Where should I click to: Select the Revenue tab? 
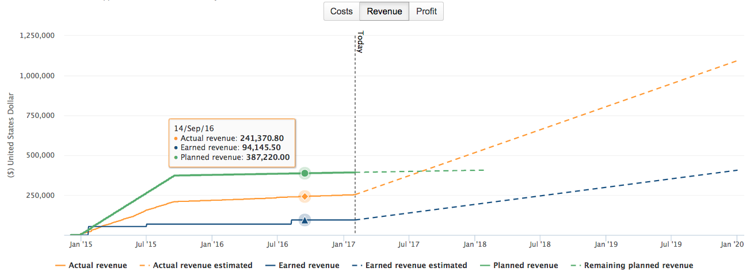pos(384,12)
